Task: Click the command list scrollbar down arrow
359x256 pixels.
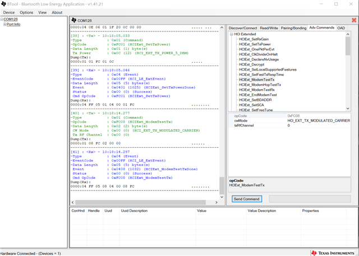Action: [x=348, y=109]
